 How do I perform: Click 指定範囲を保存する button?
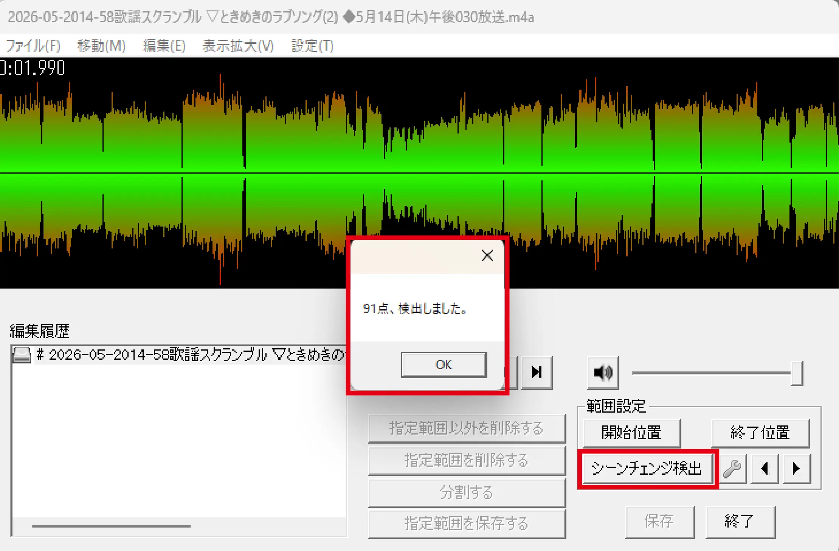click(x=467, y=524)
